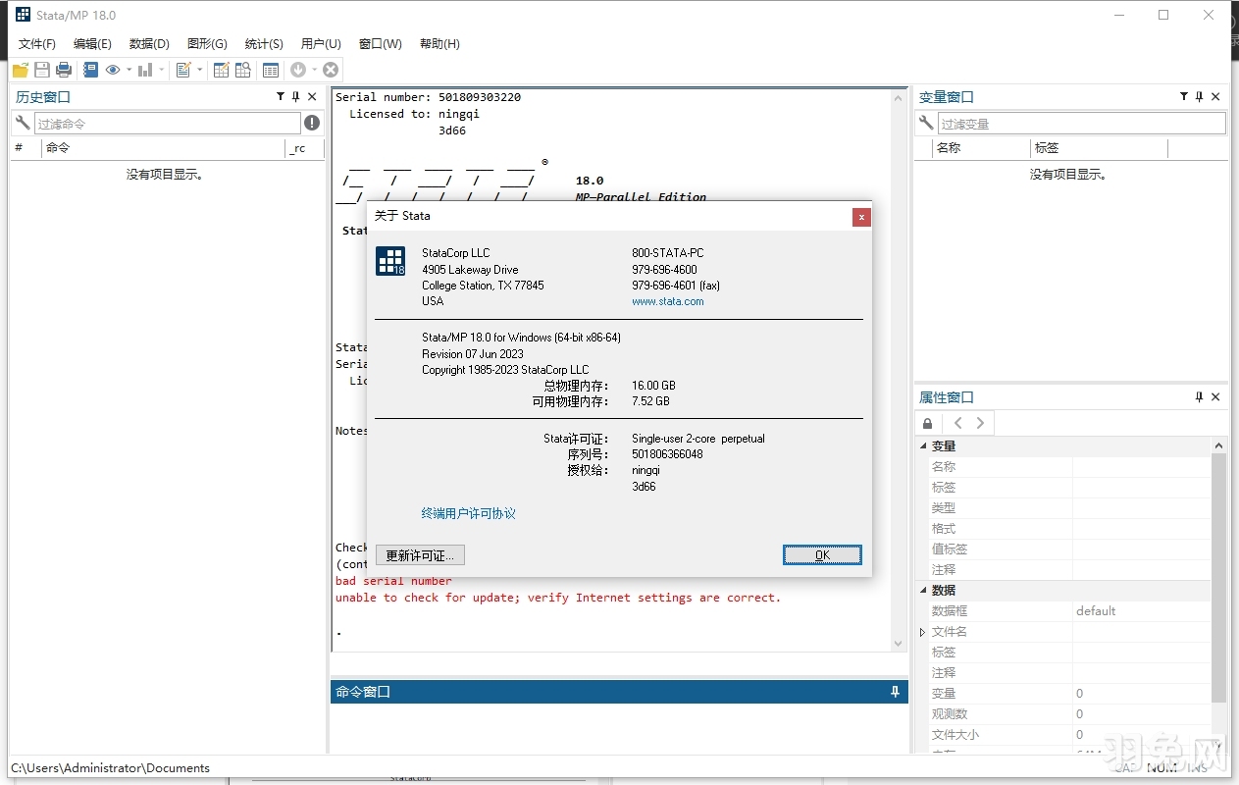Open the 终端用户许可协议 link
This screenshot has height=785, width=1239.
(x=468, y=513)
